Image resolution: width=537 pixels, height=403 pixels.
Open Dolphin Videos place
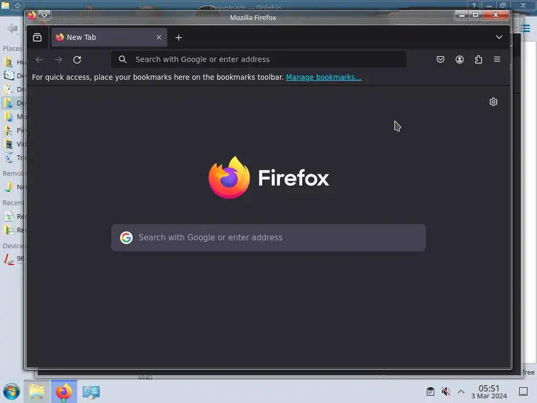click(x=14, y=144)
